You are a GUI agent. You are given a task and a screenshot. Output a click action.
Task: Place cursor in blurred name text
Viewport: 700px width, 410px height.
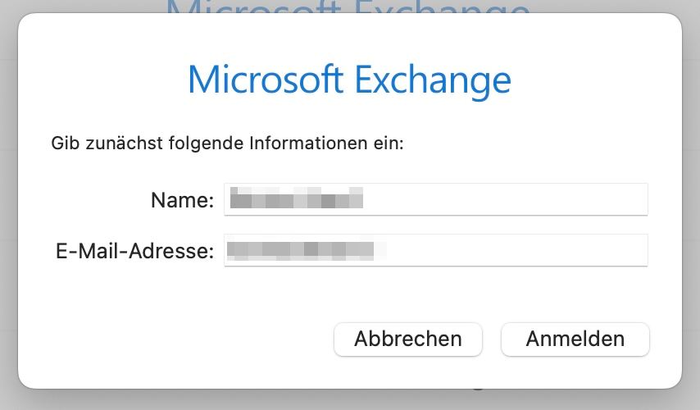pyautogui.click(x=297, y=198)
